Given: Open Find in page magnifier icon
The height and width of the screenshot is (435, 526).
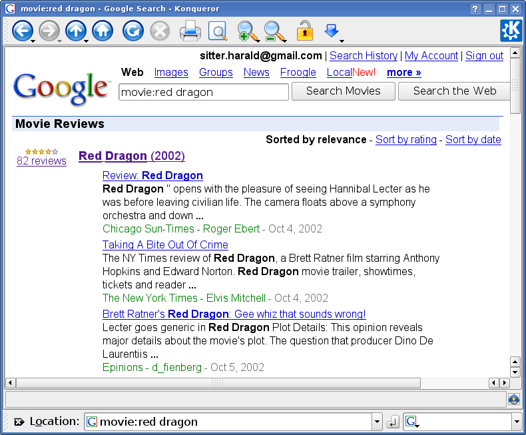Looking at the screenshot, I should click(x=217, y=31).
